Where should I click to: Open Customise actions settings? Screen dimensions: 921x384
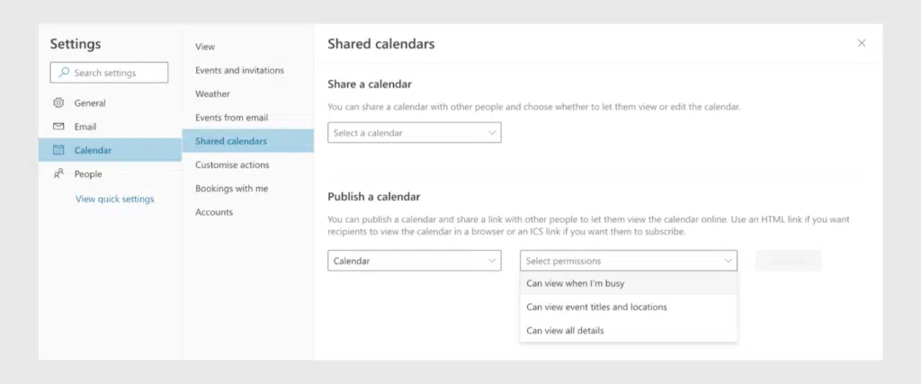232,165
